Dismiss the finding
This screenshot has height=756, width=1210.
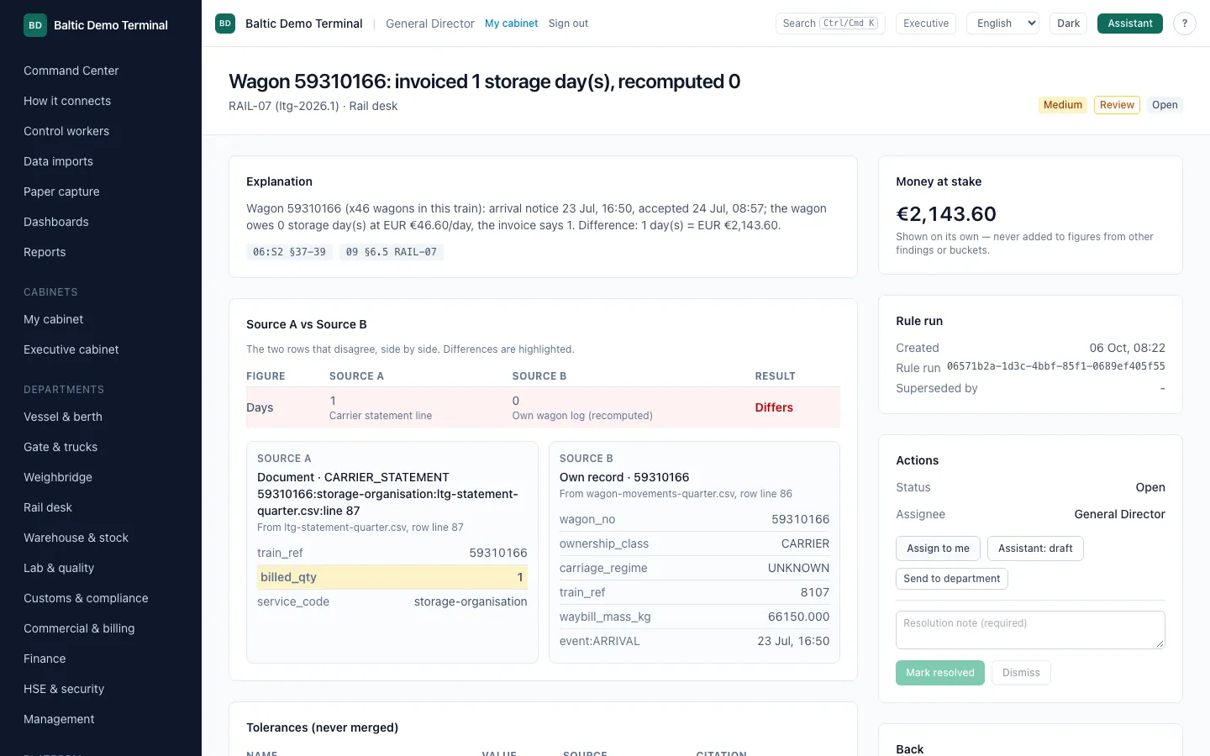pos(1021,673)
